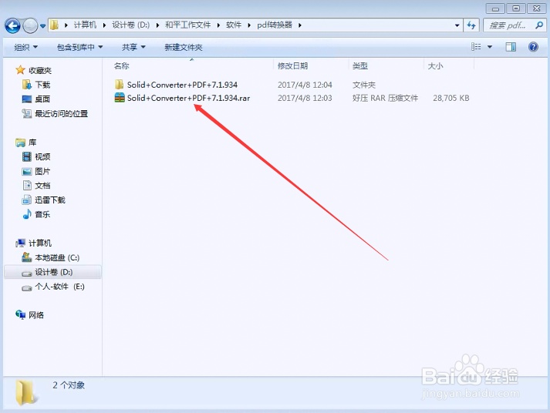Click the blue Help question mark icon
550x413 pixels.
pos(533,46)
